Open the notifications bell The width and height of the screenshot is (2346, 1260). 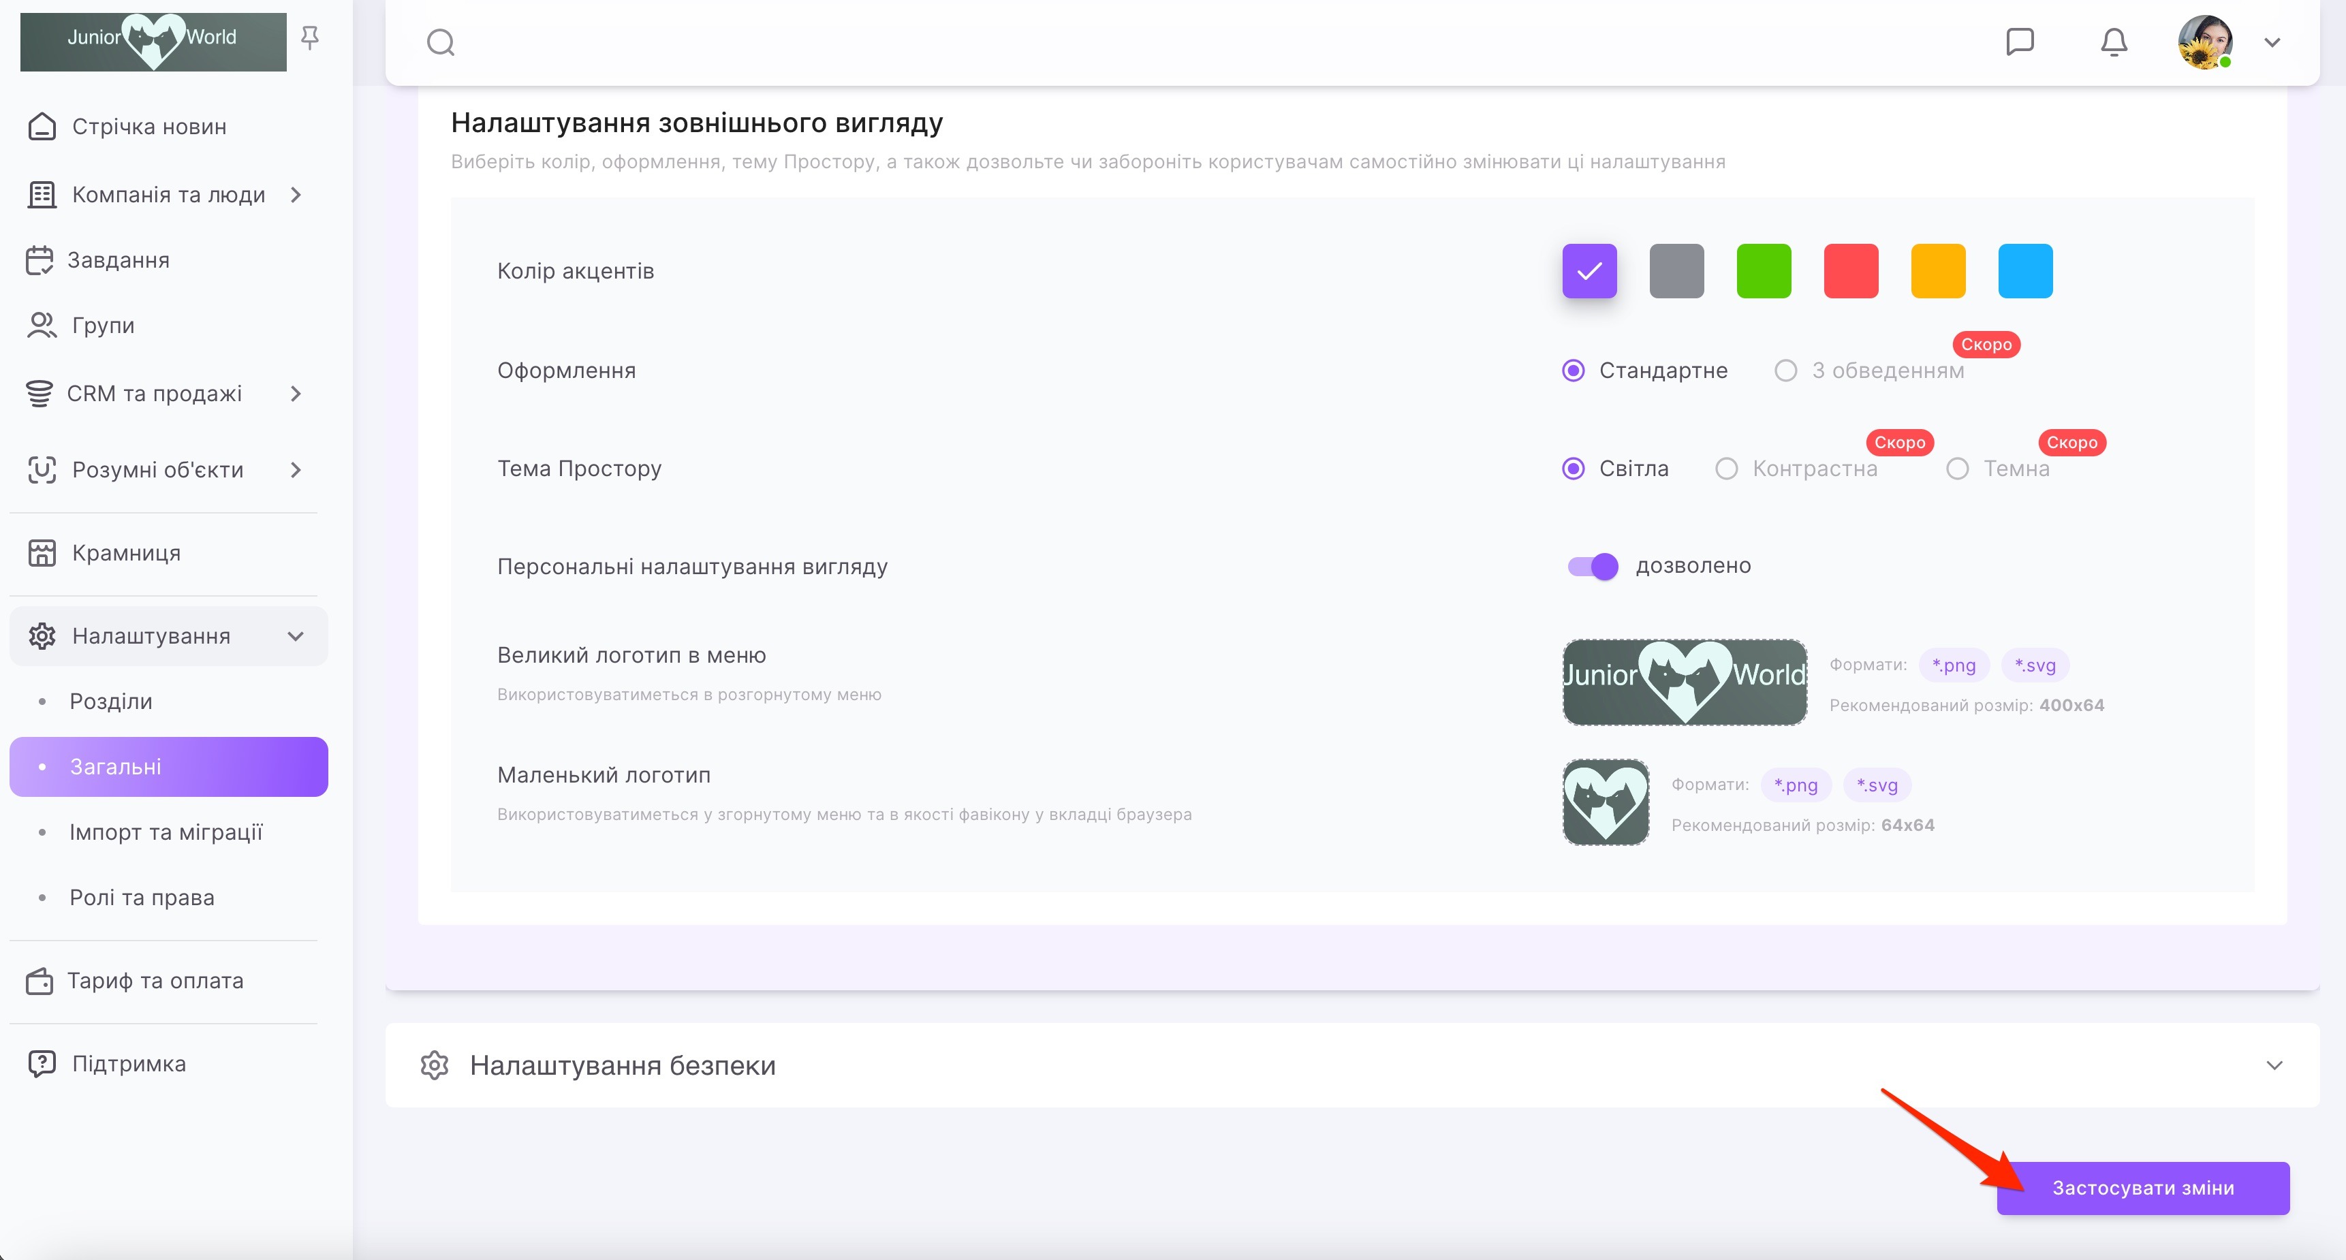click(2114, 42)
